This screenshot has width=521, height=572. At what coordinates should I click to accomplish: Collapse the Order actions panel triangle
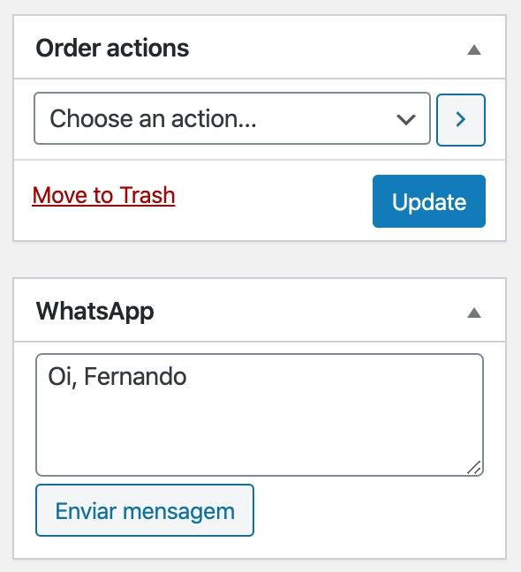click(474, 49)
